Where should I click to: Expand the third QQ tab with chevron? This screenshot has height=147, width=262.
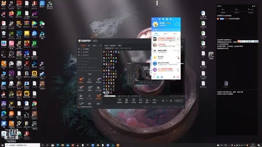175,33
